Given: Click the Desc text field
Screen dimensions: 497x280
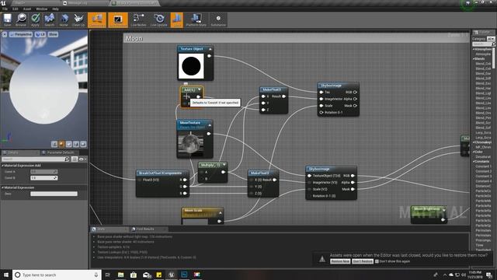Looking at the screenshot, I should click(x=54, y=194).
